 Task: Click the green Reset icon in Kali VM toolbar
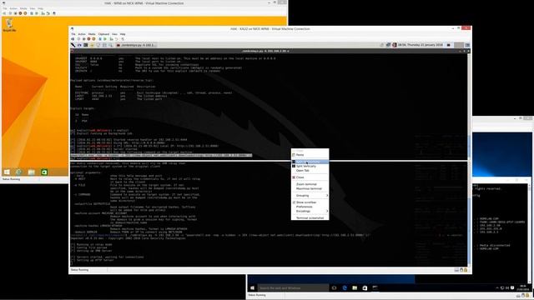[x=105, y=39]
